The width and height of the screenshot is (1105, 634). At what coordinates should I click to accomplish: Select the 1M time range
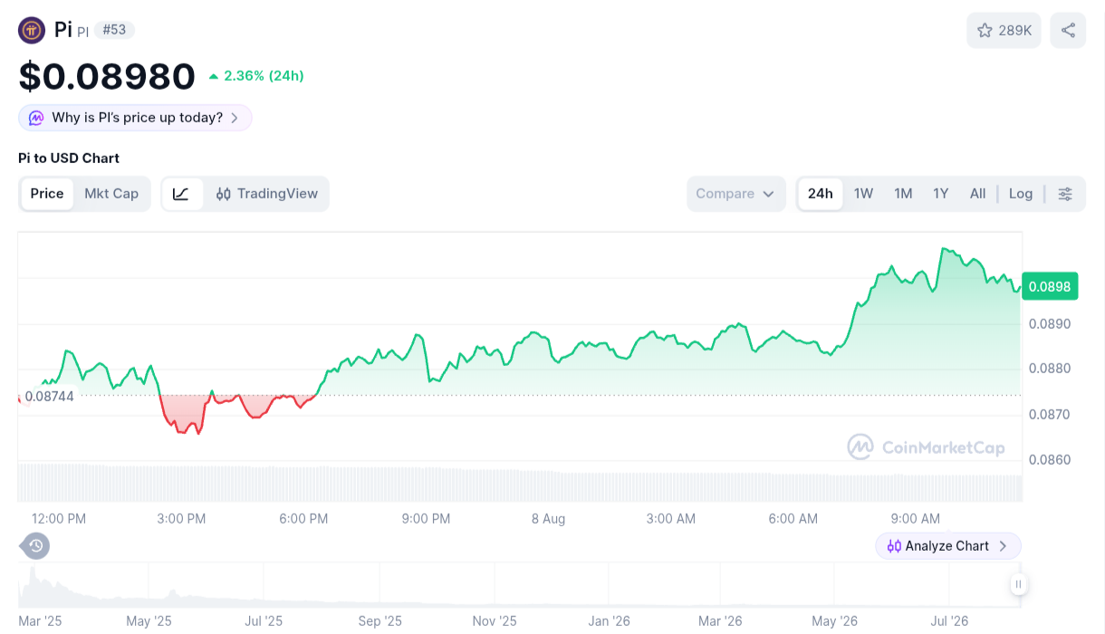click(x=903, y=194)
